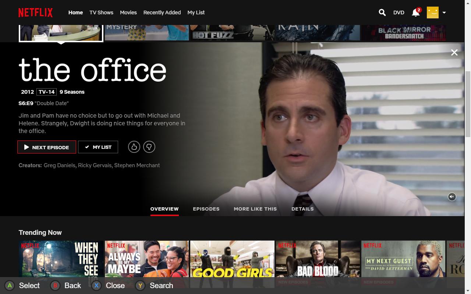Open Recently Added section

[162, 12]
